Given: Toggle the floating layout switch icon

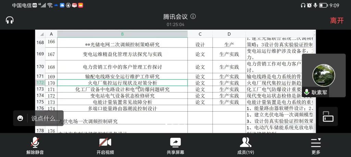Looking at the screenshot, I should (328, 117).
